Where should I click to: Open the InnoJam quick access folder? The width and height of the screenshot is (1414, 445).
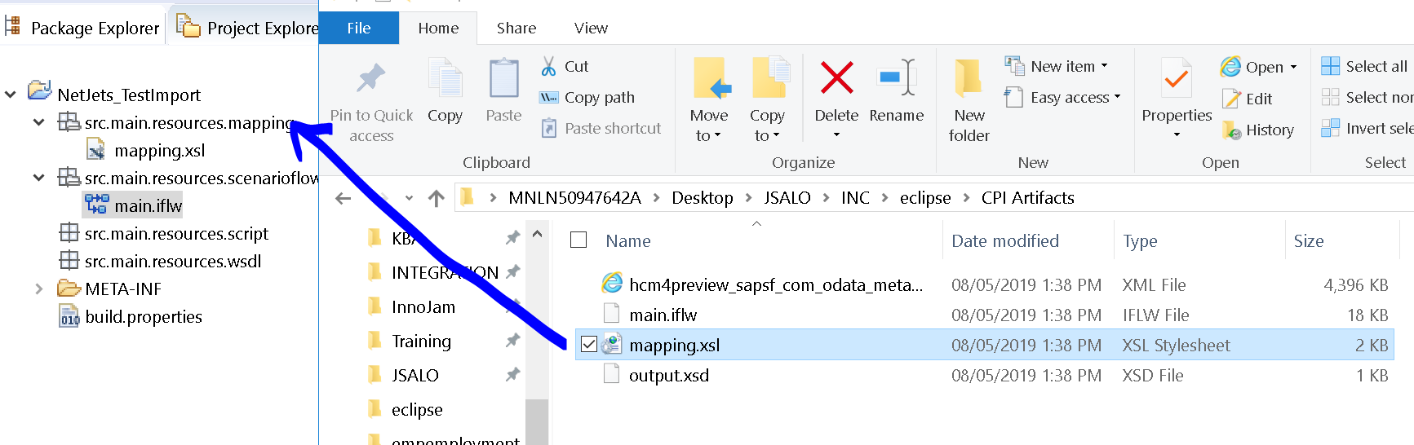423,306
